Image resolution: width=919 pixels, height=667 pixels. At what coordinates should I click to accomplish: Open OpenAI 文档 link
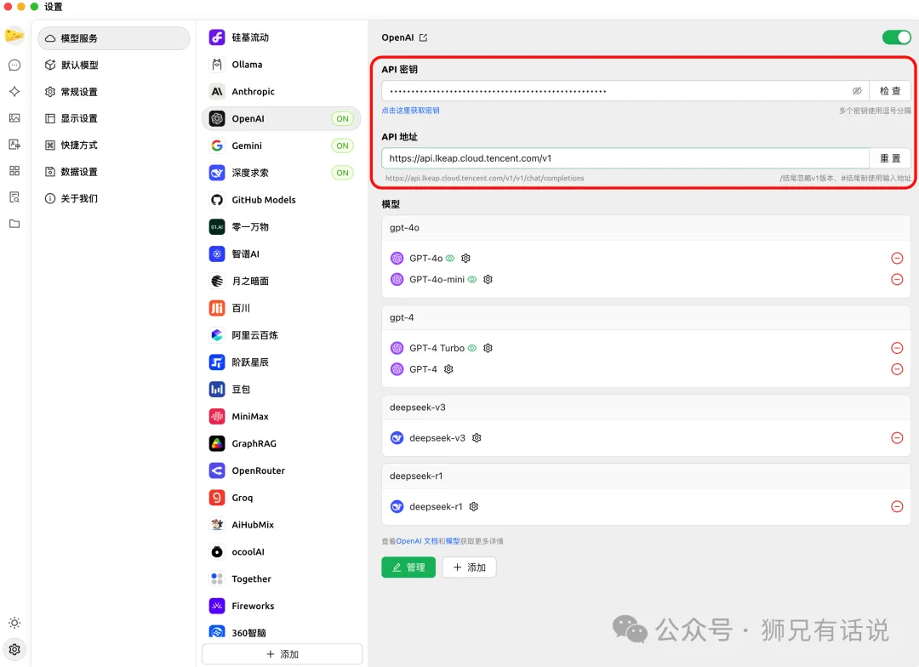pyautogui.click(x=417, y=541)
